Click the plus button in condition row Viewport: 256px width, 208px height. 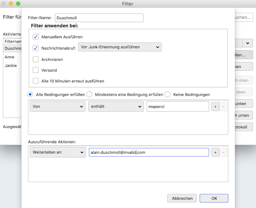(215, 106)
